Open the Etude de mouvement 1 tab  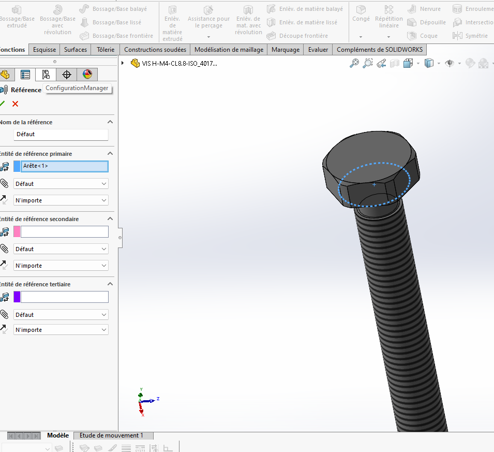[x=111, y=435]
